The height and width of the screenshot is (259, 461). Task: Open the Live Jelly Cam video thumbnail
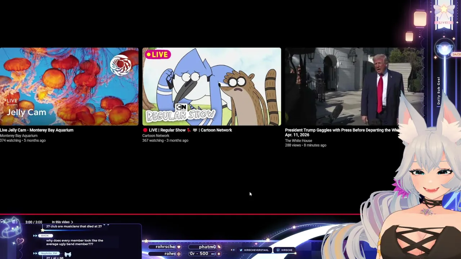click(69, 86)
